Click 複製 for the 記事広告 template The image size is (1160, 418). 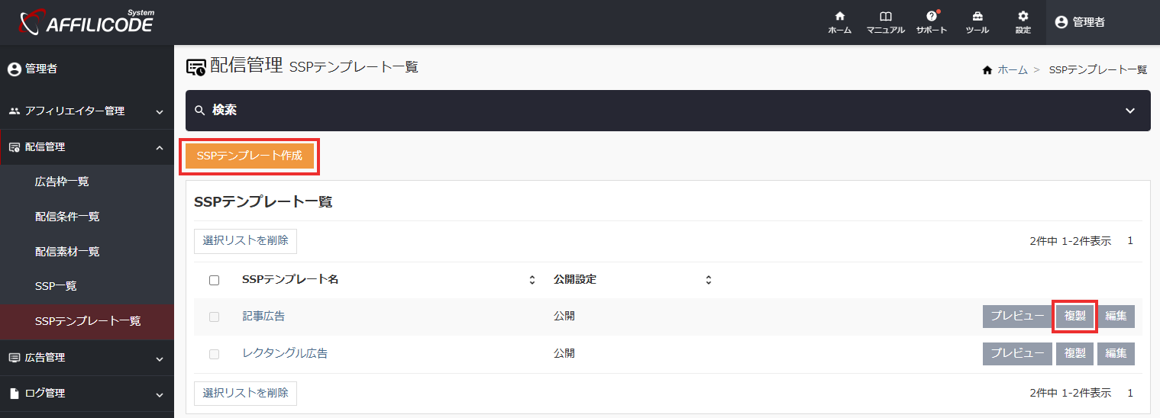[x=1074, y=316]
